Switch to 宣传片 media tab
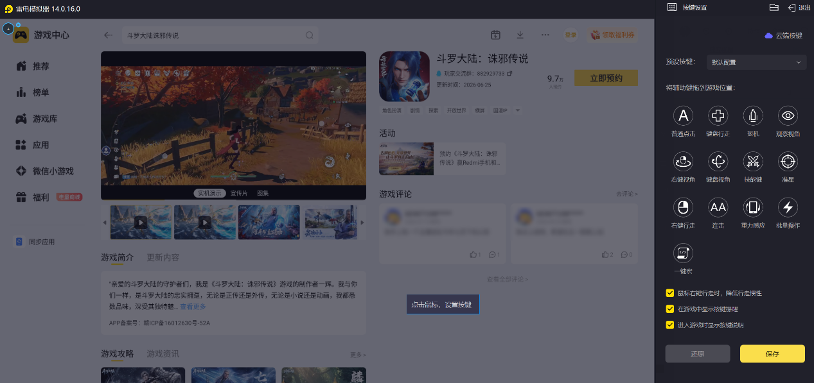814x383 pixels. (x=239, y=193)
